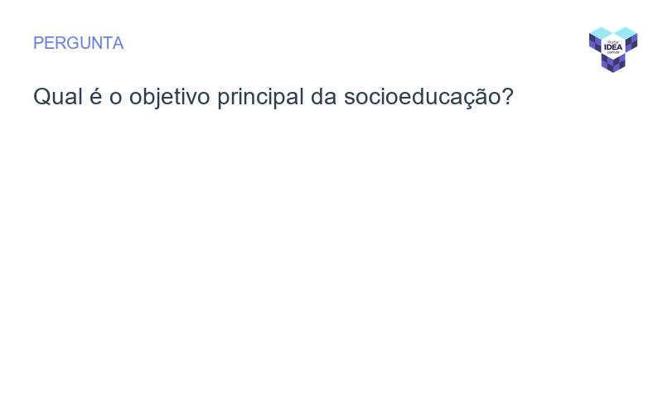Click the letter "é" in the question
663x414 pixels.
(x=94, y=97)
